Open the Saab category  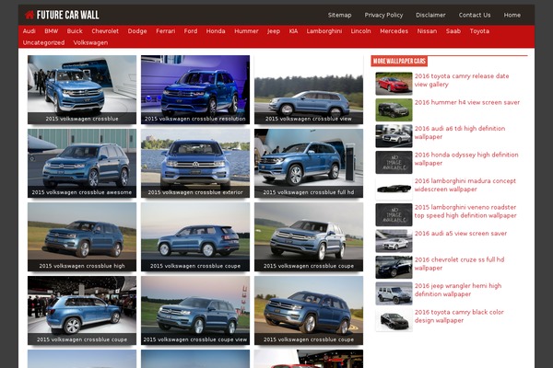453,31
